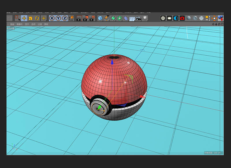Open the 面板 panel menu
The width and height of the screenshot is (231, 168).
click(x=46, y=24)
